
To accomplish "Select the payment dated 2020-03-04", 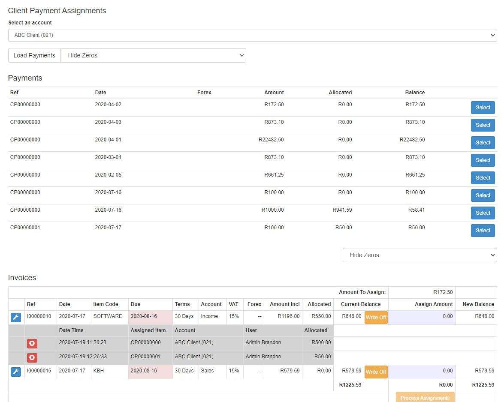I will (x=483, y=160).
